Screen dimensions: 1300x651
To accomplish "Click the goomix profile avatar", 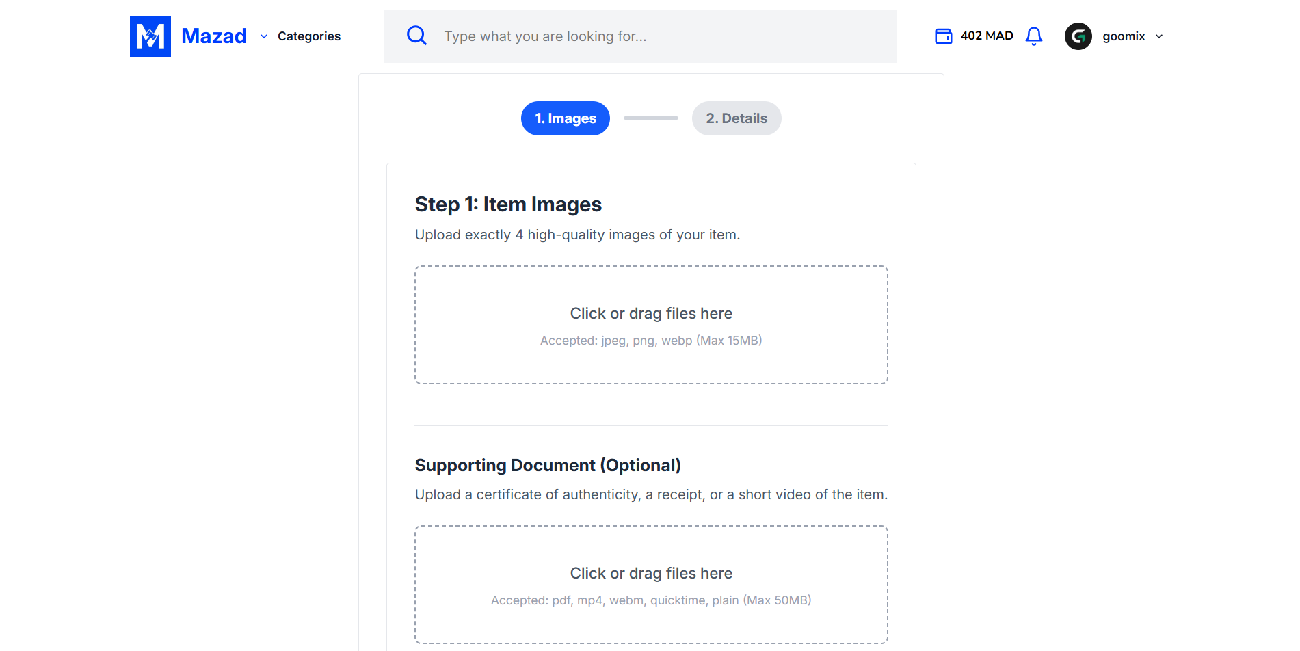I will click(x=1078, y=36).
